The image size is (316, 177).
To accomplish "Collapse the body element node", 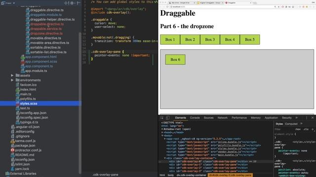I will point(162,136).
